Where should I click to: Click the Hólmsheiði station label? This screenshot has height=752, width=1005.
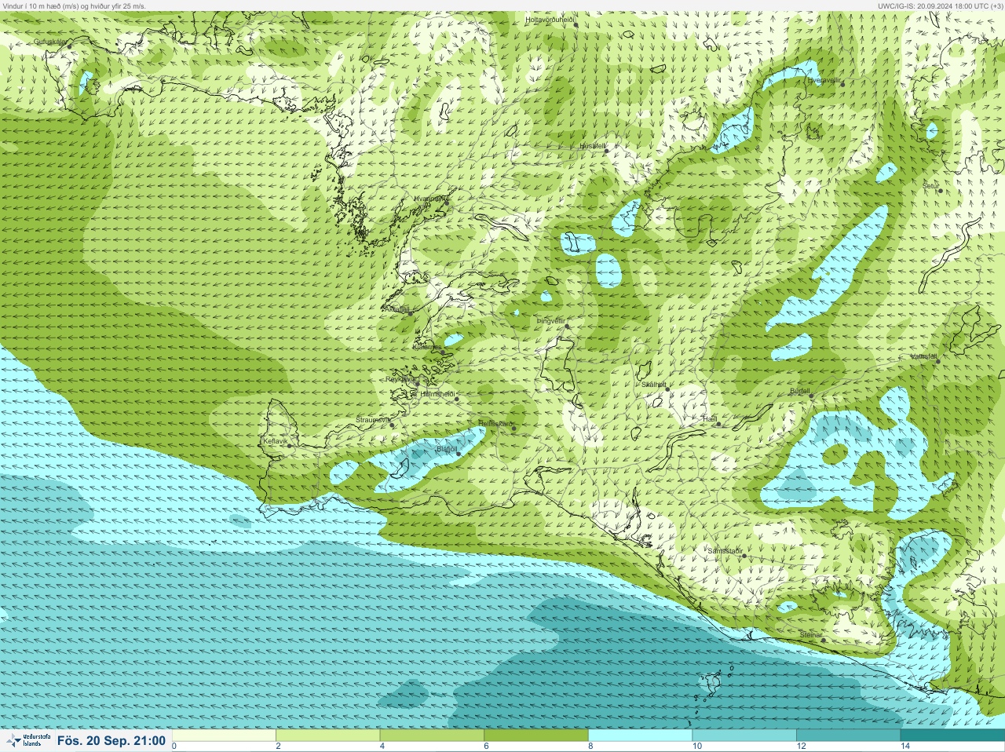(438, 393)
